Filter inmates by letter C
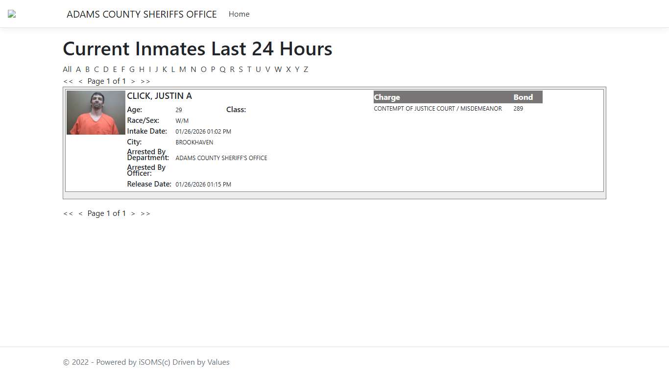 coord(96,69)
